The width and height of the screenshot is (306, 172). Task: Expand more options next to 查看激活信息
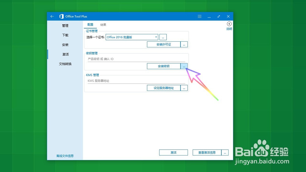click(x=225, y=152)
